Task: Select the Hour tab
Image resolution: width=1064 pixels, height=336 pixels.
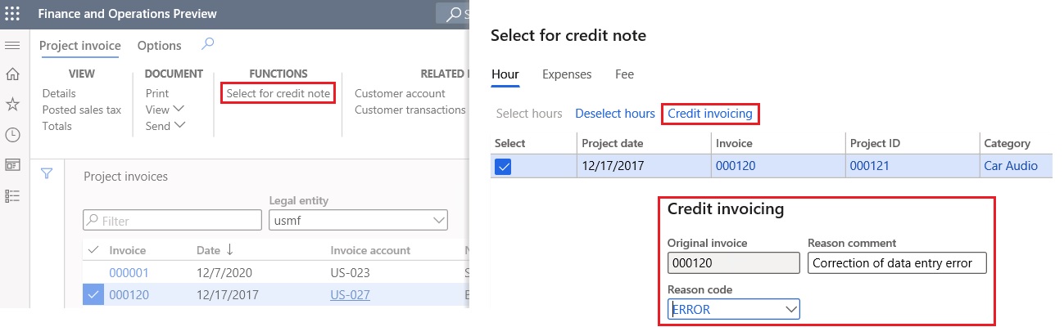Action: (x=505, y=74)
